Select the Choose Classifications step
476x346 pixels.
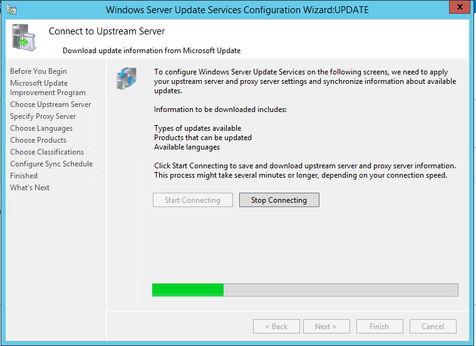[x=47, y=152]
